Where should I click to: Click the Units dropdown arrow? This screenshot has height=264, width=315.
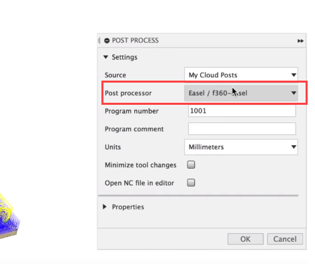point(294,147)
